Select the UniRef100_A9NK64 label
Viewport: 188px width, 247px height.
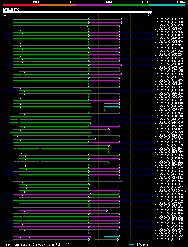coord(169,142)
